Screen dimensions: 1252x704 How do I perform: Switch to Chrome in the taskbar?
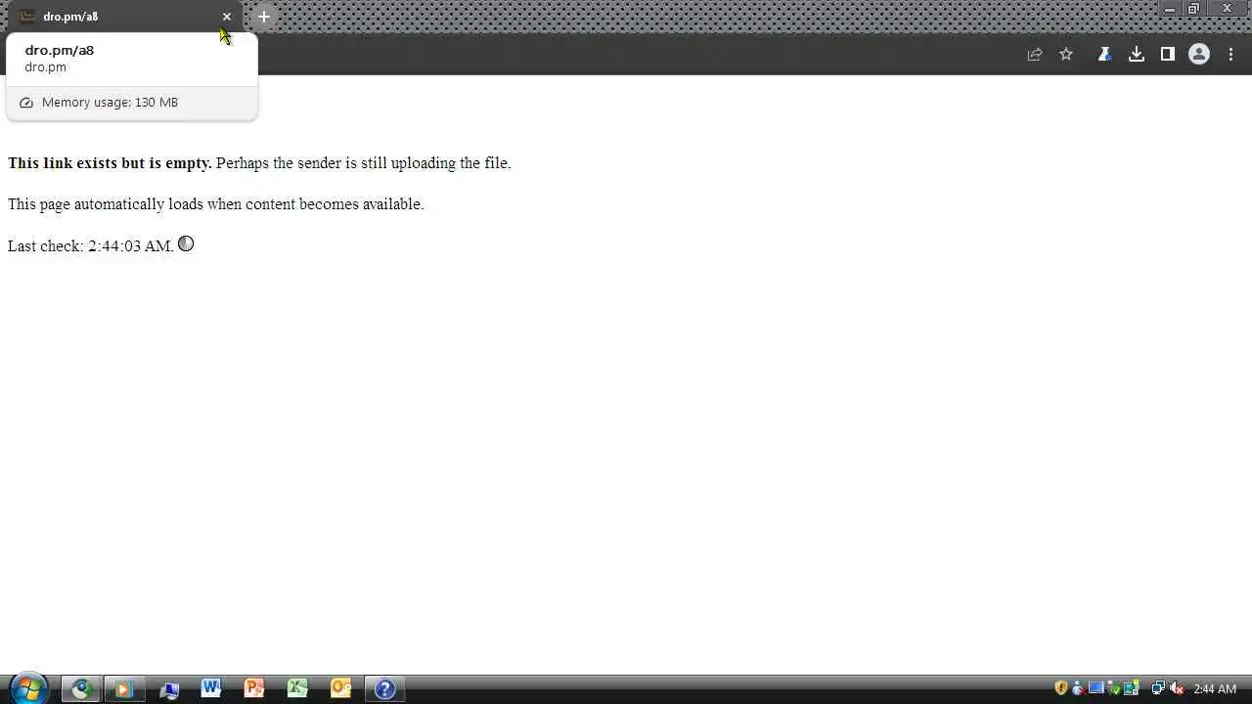pyautogui.click(x=81, y=689)
